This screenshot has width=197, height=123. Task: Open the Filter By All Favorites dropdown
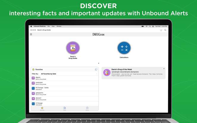coord(65,74)
